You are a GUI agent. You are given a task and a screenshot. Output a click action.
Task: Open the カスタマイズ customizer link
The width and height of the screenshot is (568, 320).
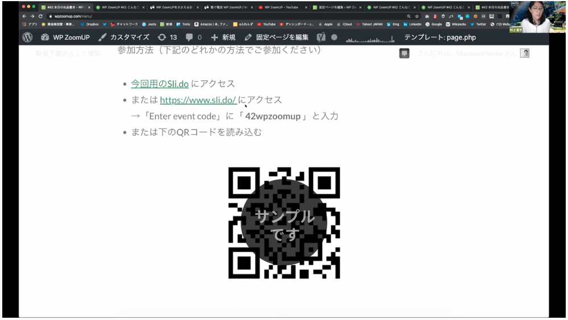click(x=124, y=38)
